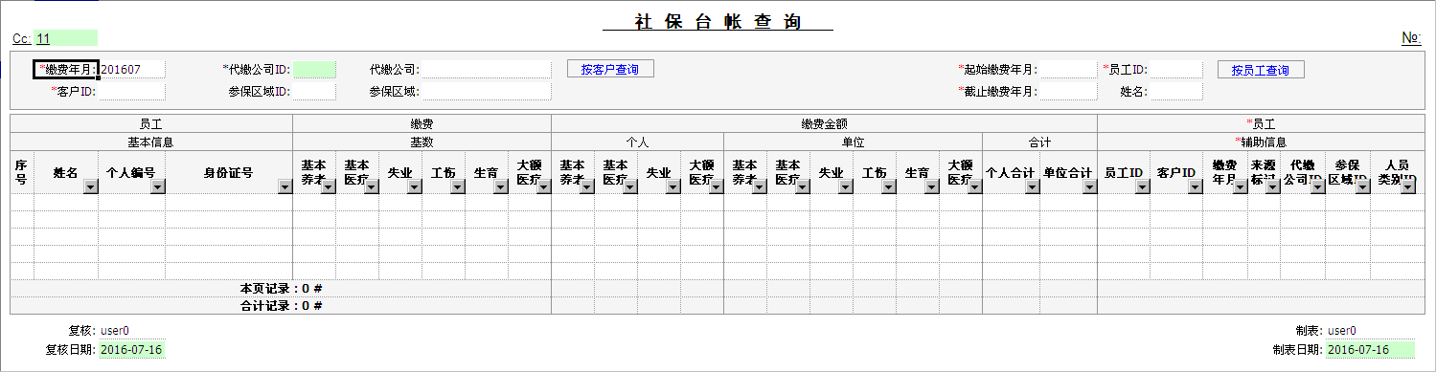Image resolution: width=1436 pixels, height=372 pixels.
Task: Open 大额医疗 filter under 个人 amounts
Action: tap(716, 187)
